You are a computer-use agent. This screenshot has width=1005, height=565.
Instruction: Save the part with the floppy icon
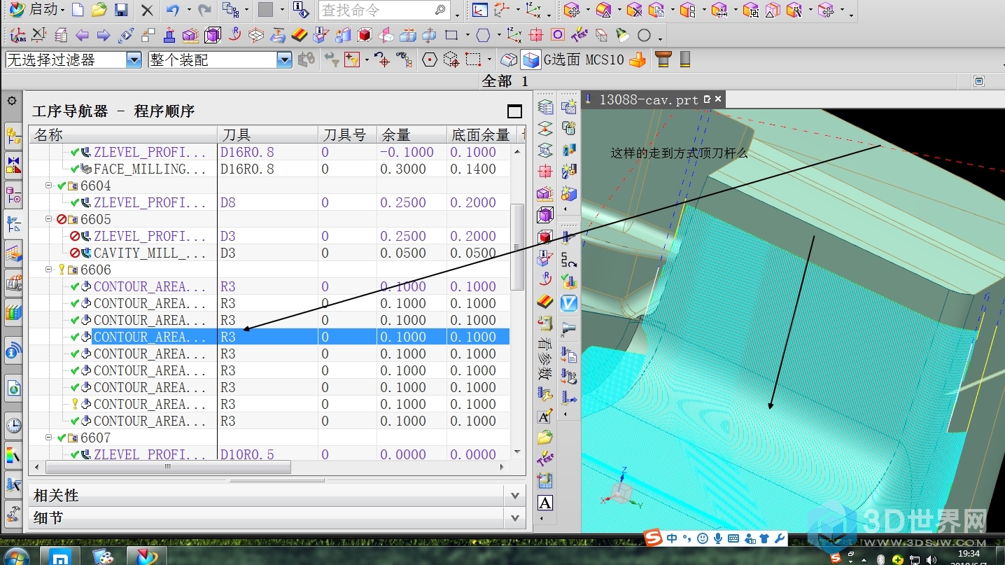pos(121,10)
